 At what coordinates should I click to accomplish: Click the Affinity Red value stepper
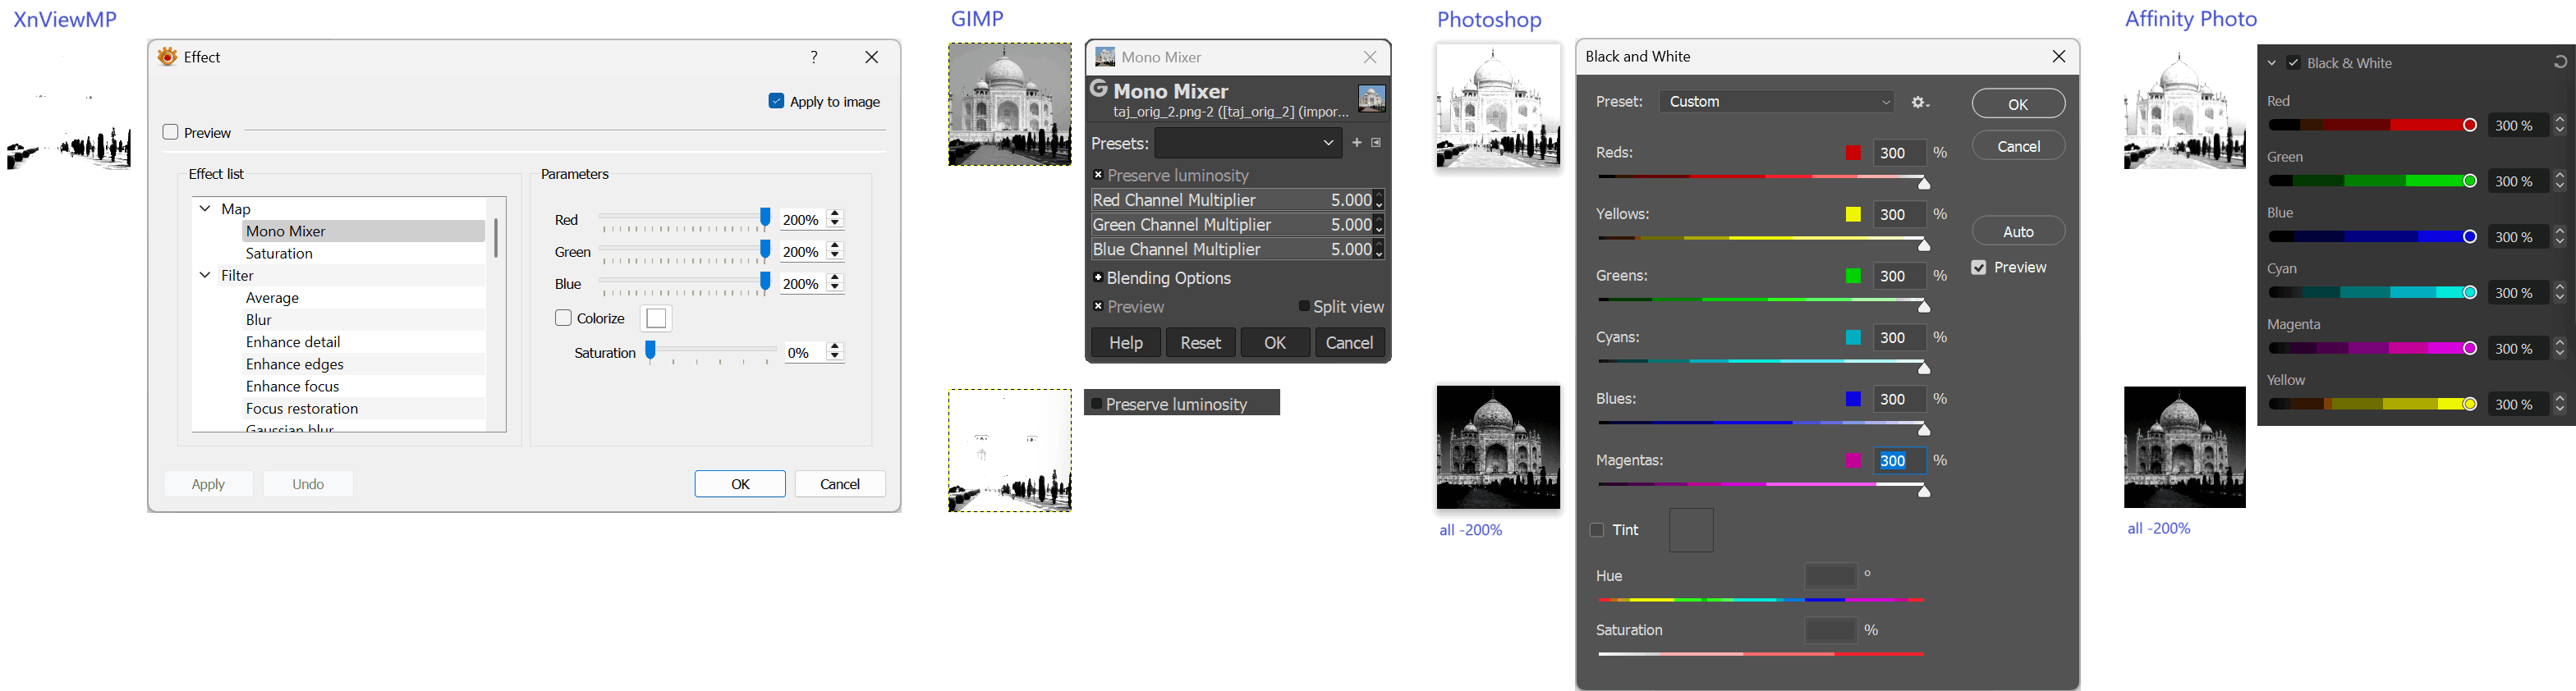[2560, 125]
